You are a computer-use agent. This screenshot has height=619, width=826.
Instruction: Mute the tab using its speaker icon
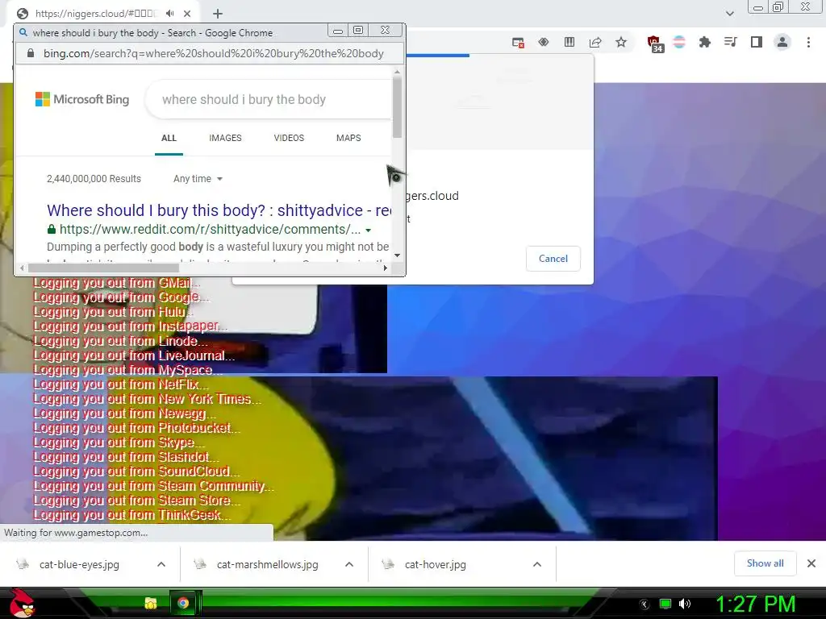coord(169,14)
